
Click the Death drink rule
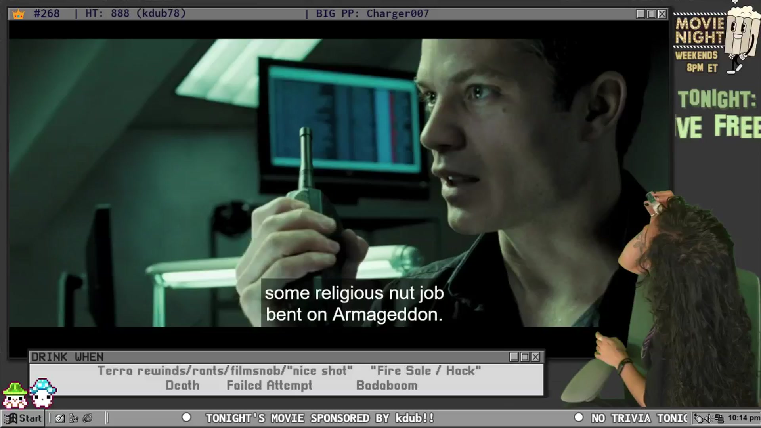coord(182,386)
